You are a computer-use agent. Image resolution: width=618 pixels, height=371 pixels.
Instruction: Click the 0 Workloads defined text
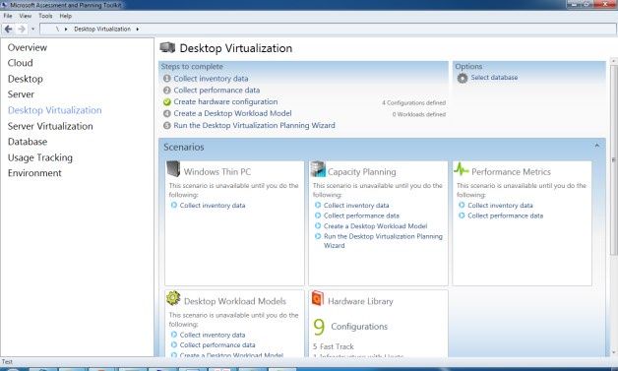point(419,114)
